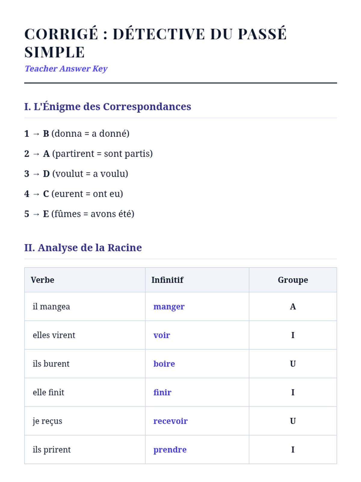The width and height of the screenshot is (361, 482).
Task: Select the answer line 'donna = a donné'
Action: point(77,133)
